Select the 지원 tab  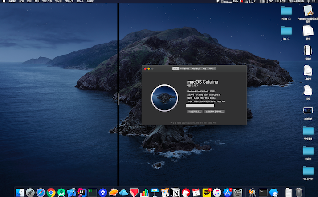click(x=204, y=69)
